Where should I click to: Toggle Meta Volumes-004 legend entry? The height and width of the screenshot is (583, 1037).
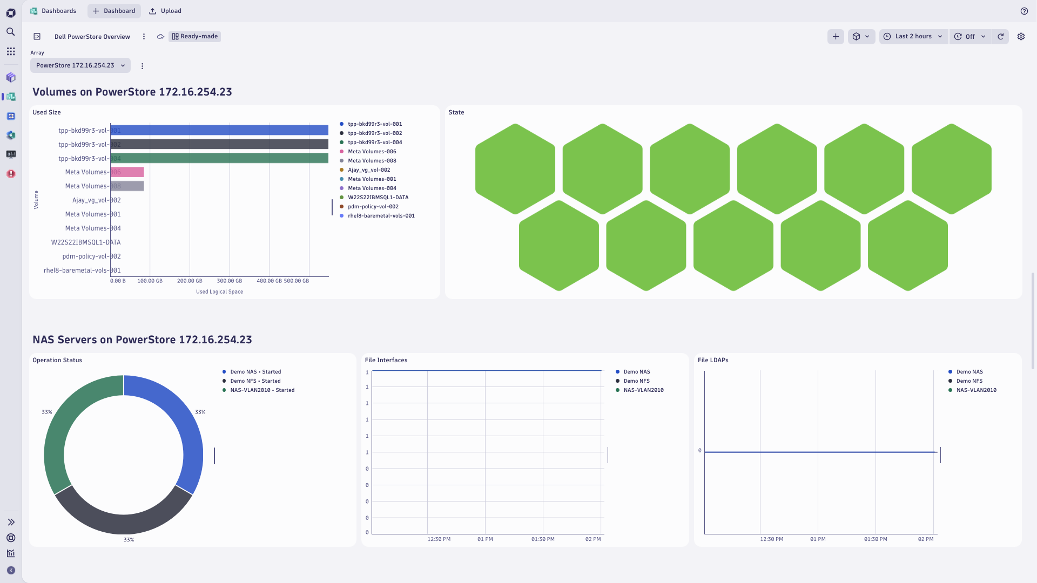(x=368, y=188)
